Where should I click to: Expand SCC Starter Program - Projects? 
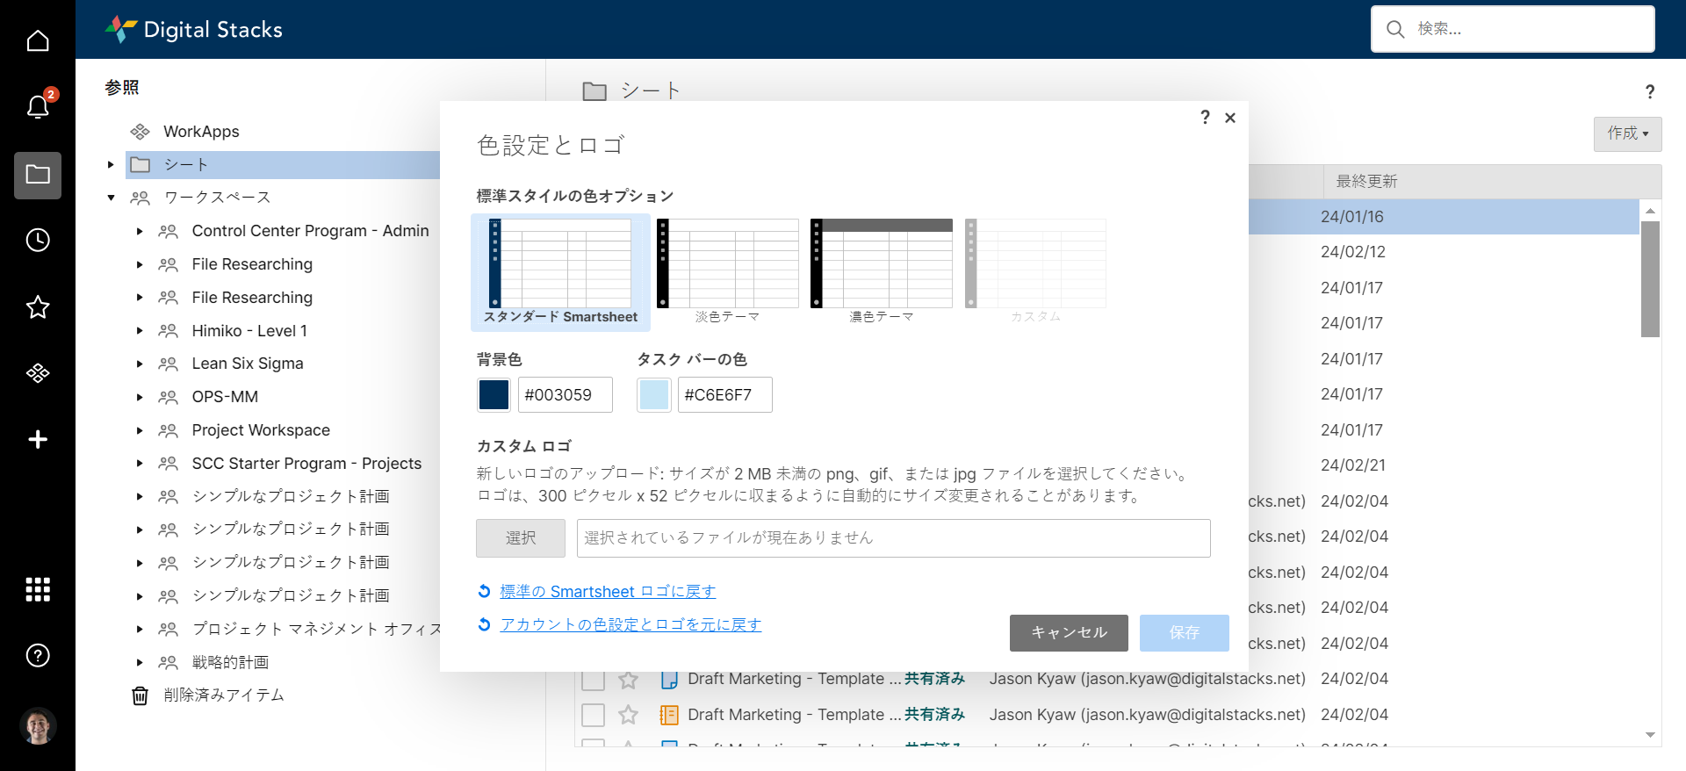click(139, 464)
